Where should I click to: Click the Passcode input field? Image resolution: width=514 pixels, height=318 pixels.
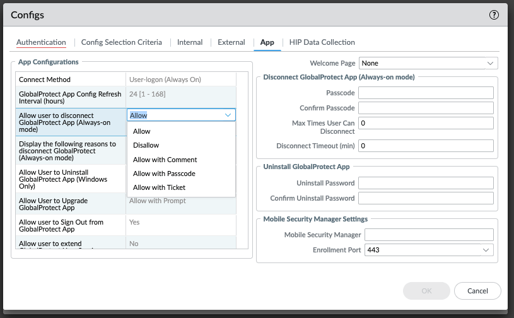coord(426,93)
